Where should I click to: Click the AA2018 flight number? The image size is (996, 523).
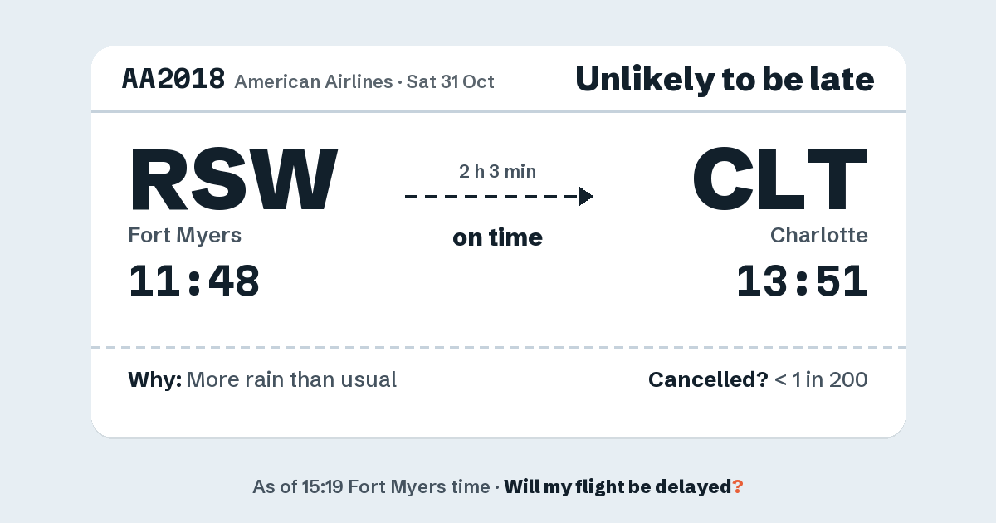click(173, 79)
